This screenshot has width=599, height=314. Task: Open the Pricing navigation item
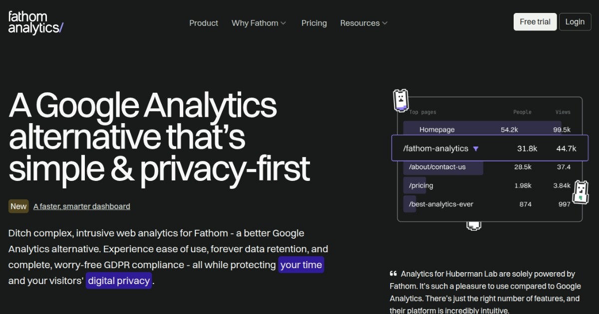click(314, 23)
